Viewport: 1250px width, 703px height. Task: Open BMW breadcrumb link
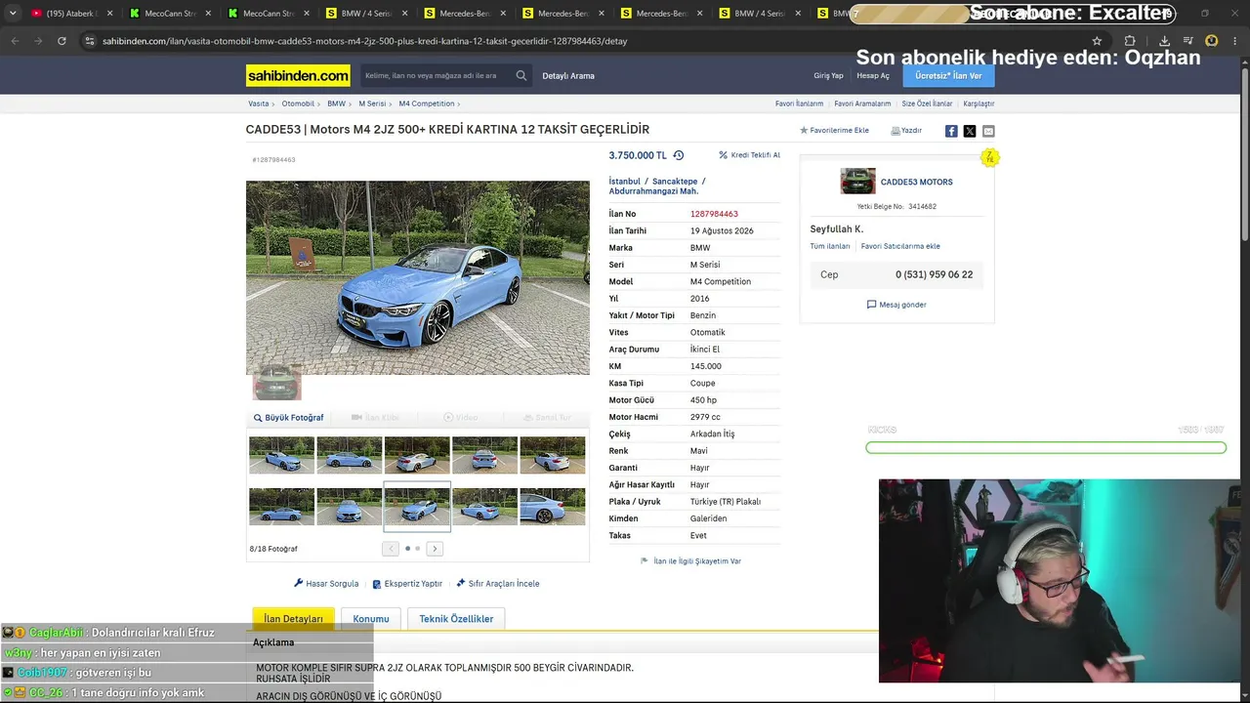(x=336, y=103)
